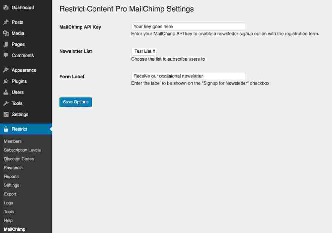Open the Comments menu item
Viewport: 332px width, 233px height.
point(26,55)
